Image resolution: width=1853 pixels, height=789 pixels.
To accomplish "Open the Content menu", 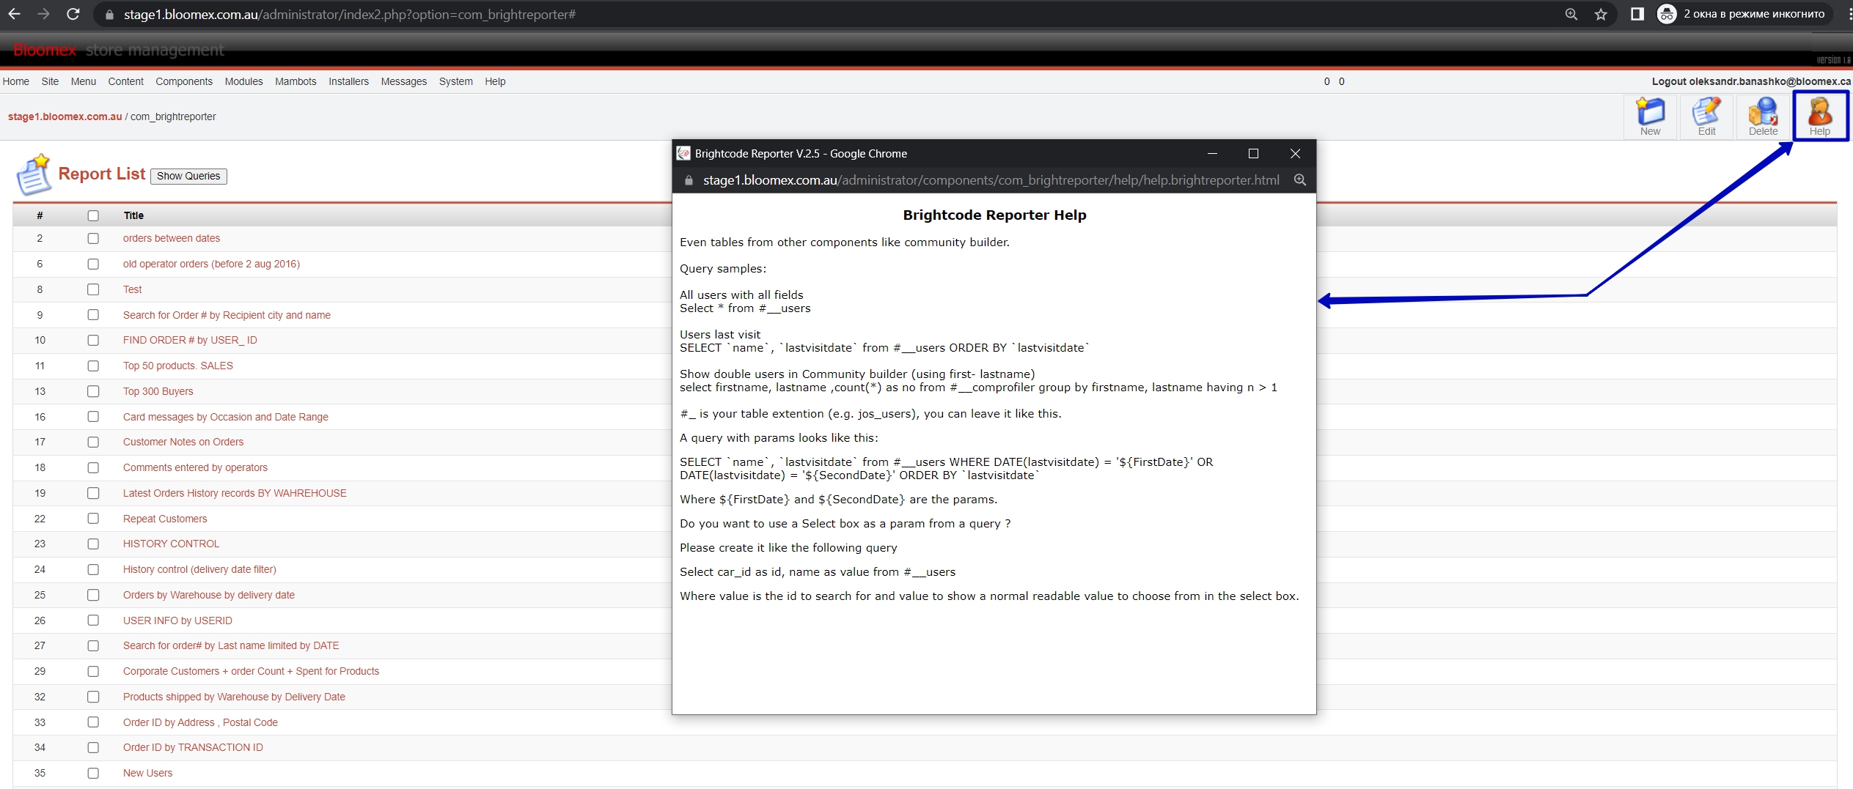I will click(x=125, y=81).
